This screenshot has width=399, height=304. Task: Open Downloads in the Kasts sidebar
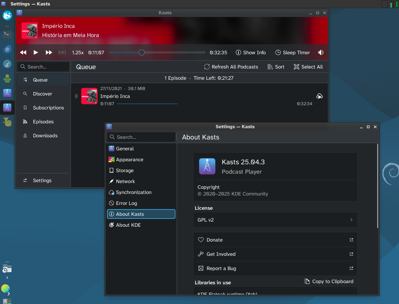tap(43, 135)
